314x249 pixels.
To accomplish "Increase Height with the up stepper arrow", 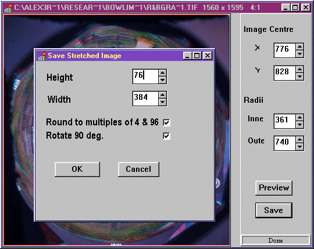I will coord(162,73).
